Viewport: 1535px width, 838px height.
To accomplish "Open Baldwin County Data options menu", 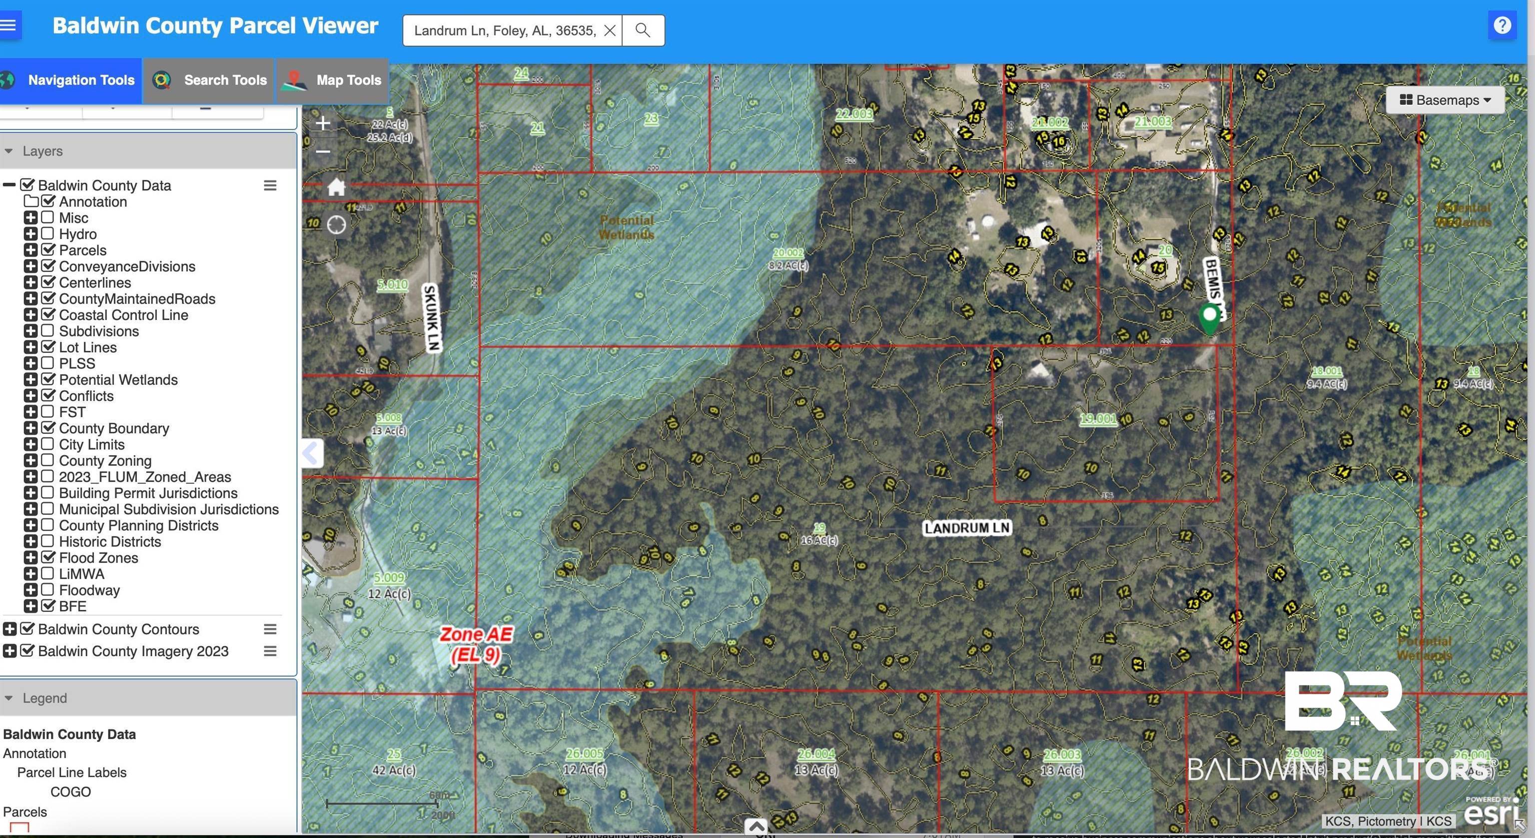I will pos(270,186).
